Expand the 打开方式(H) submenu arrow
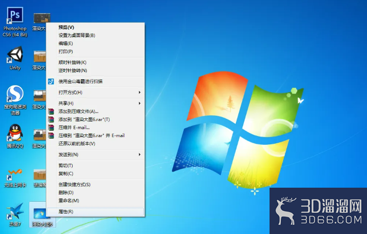 (139, 93)
